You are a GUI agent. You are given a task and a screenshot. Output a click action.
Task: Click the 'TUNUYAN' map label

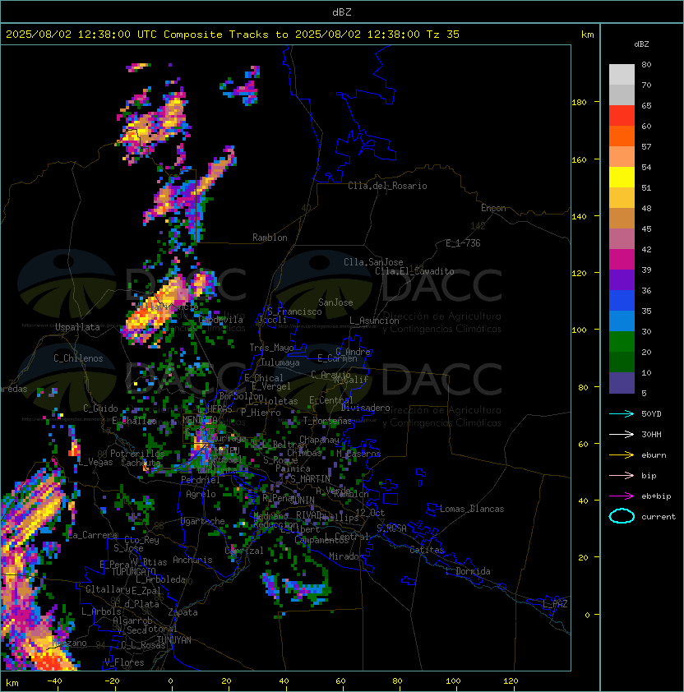click(x=174, y=640)
